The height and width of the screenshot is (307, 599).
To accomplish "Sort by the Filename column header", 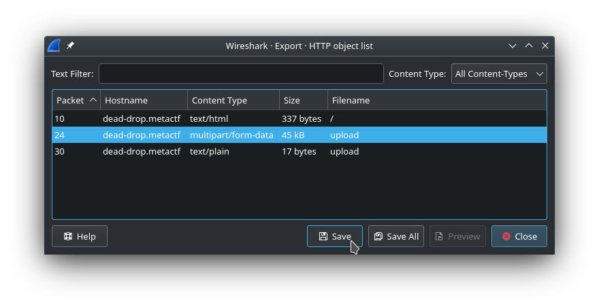I will click(x=436, y=100).
